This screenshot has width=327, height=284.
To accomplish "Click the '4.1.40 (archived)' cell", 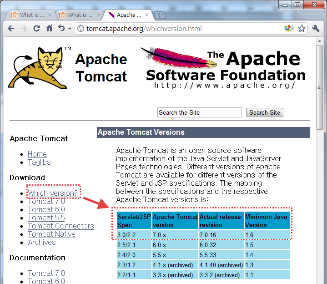I will (x=221, y=265).
